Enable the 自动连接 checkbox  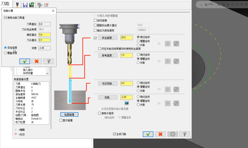pyautogui.click(x=95, y=20)
